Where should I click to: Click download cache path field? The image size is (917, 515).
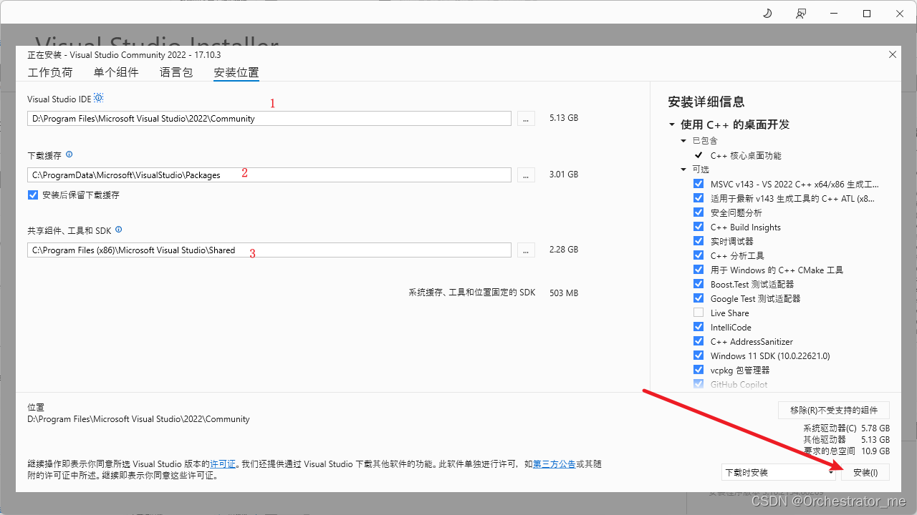(269, 175)
